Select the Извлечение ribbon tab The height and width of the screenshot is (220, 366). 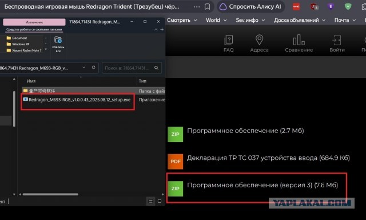click(x=34, y=22)
